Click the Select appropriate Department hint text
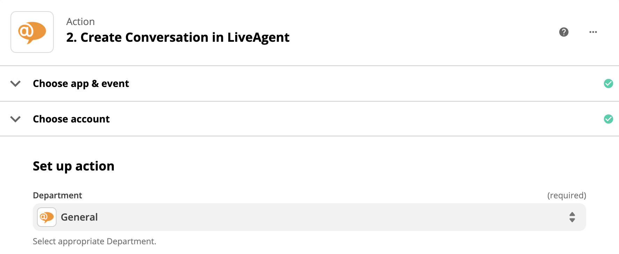This screenshot has height=254, width=619. pos(94,241)
